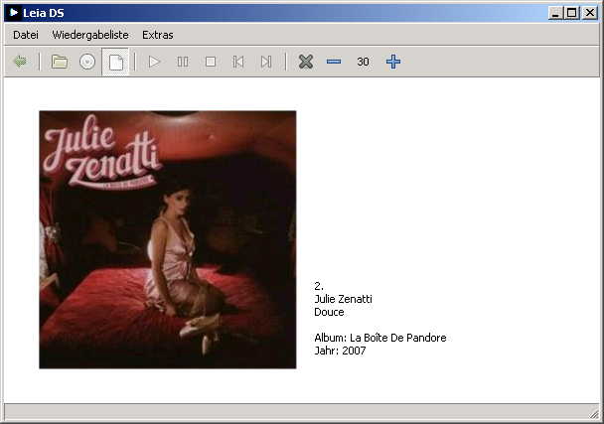Click the CD disc icon
The height and width of the screenshot is (424, 604).
(x=87, y=62)
